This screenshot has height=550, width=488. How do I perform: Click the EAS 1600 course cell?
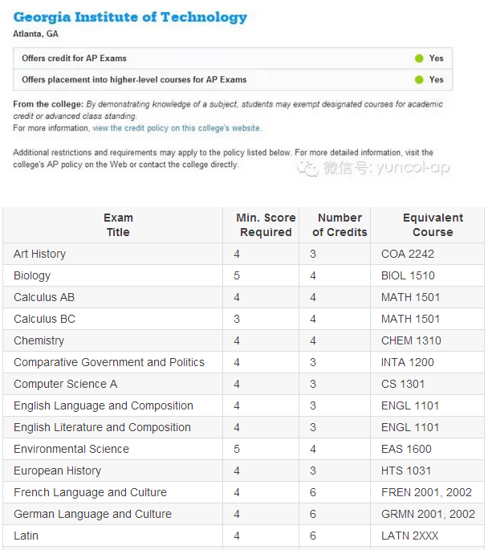pyautogui.click(x=406, y=449)
